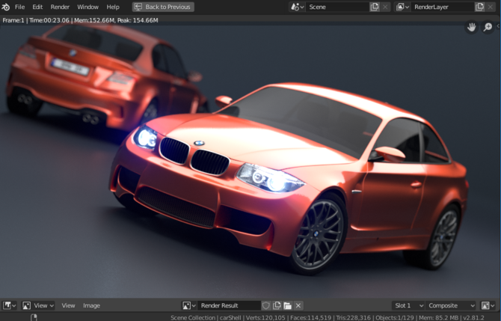Screen dimensions: 501x321
Task: Open the Render menu
Action: [60, 7]
